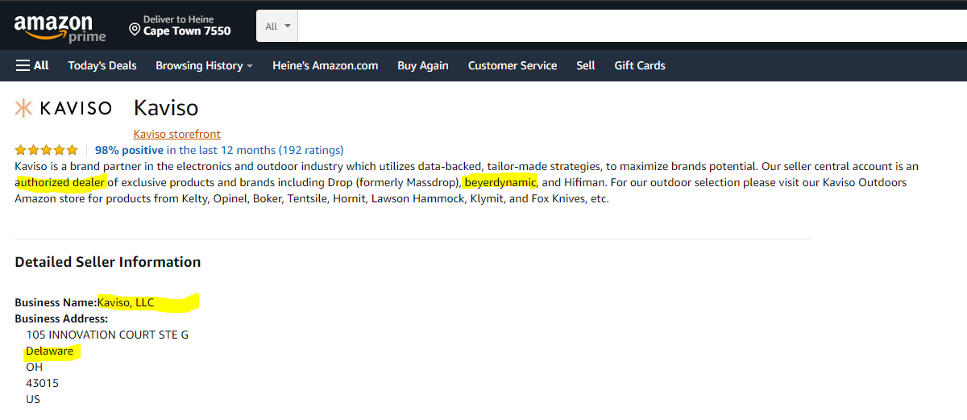Open the 98% positive ratings link

pyautogui.click(x=219, y=150)
